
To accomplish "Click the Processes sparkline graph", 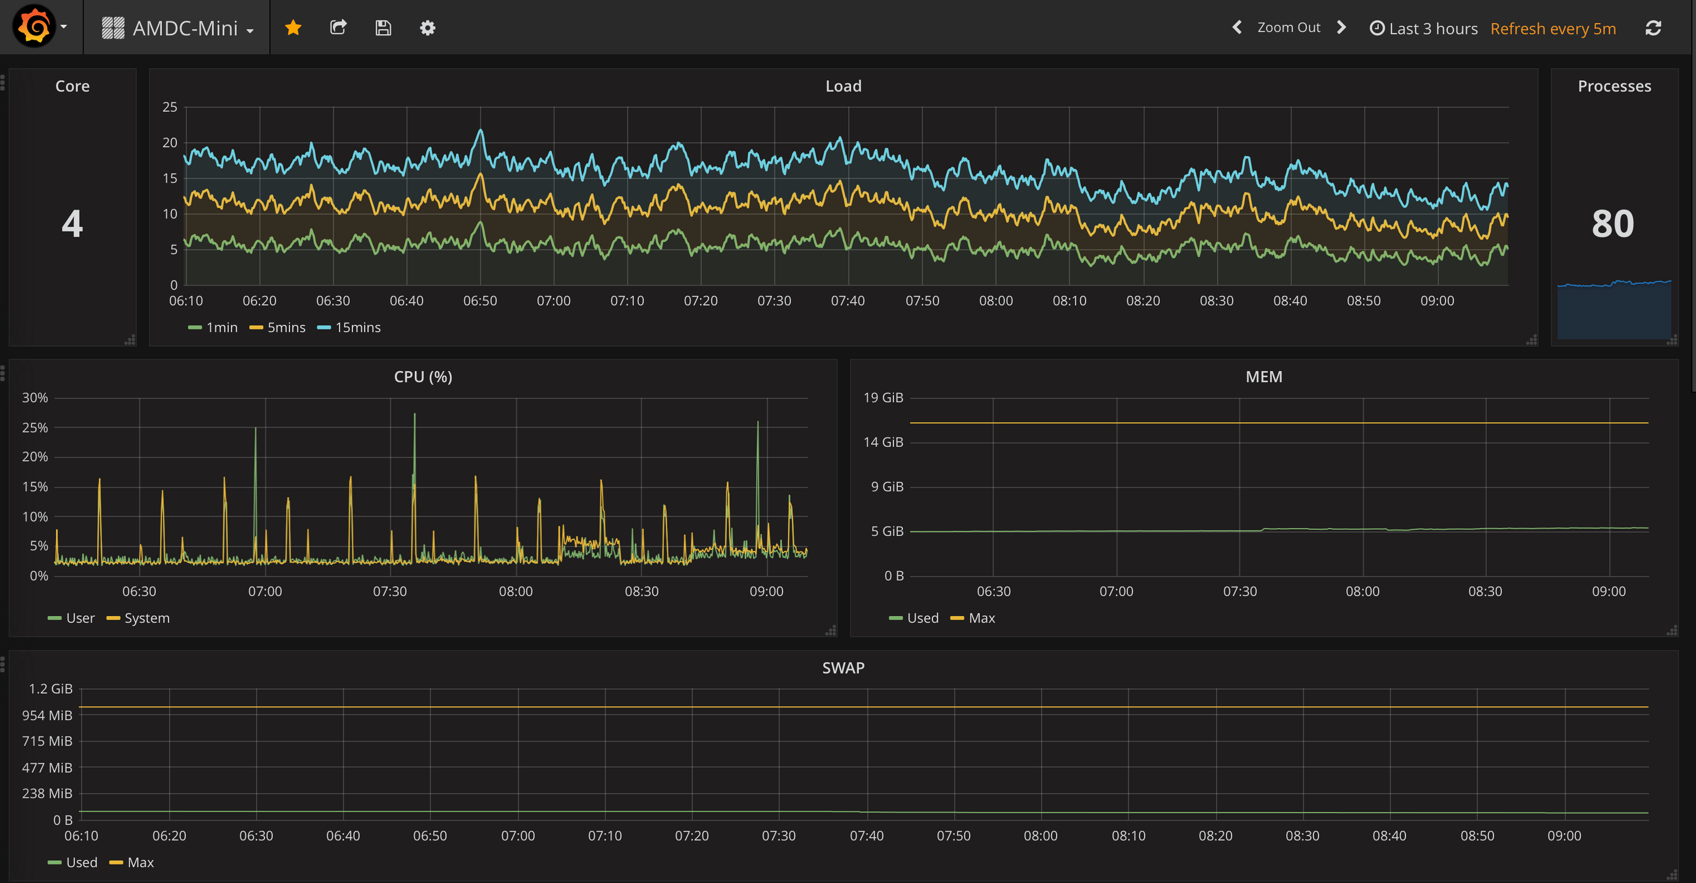I will coord(1615,309).
